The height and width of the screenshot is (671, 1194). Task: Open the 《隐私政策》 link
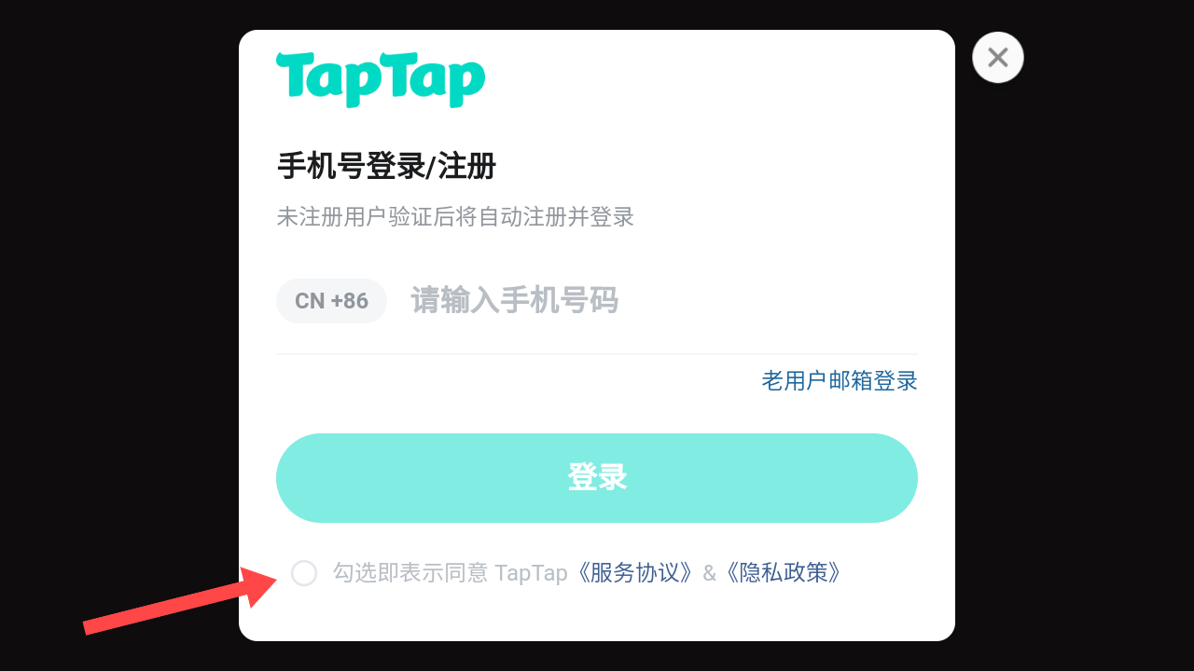coord(784,573)
